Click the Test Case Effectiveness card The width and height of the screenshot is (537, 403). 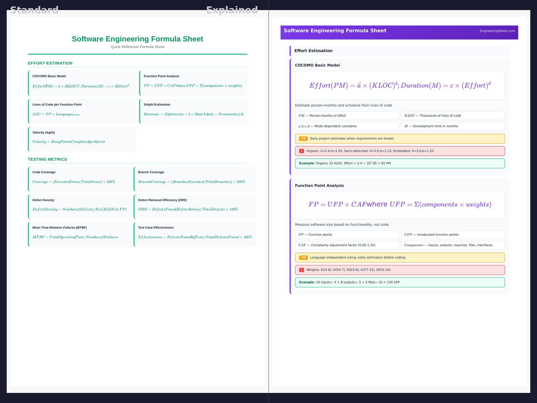195,234
